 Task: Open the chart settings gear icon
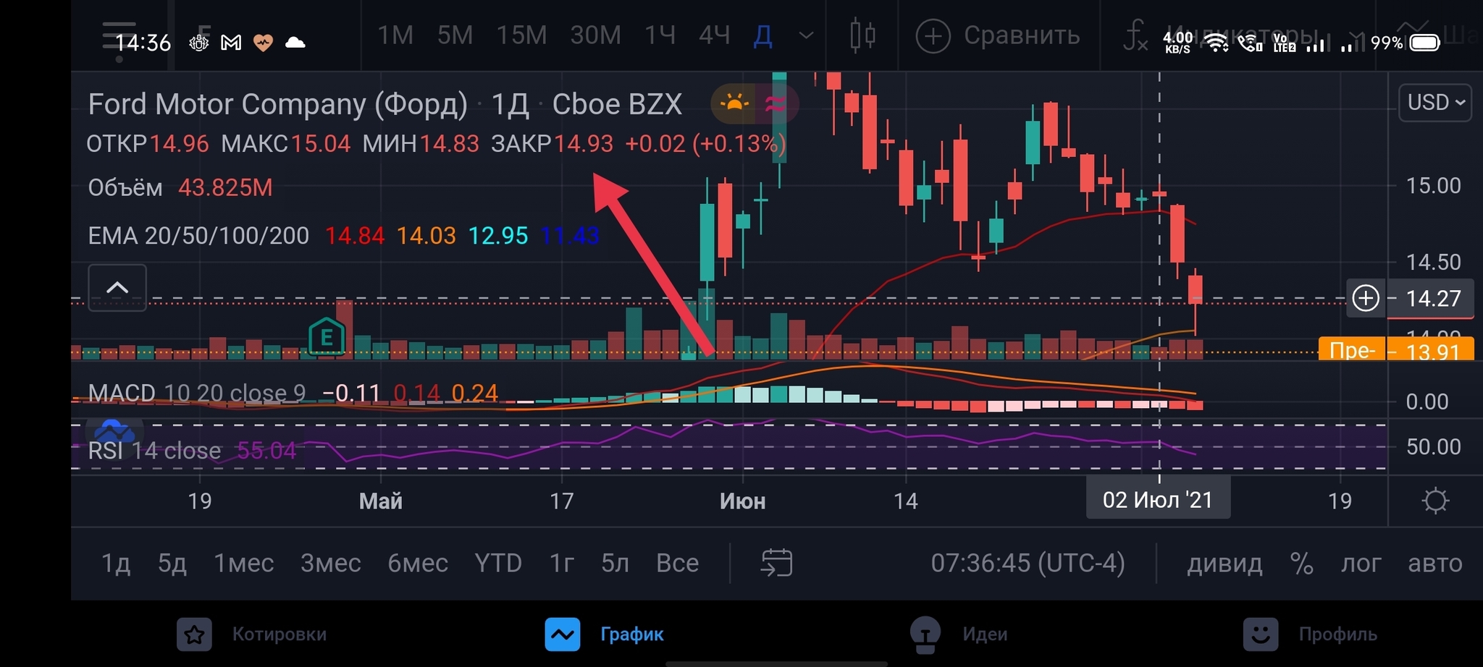(1434, 501)
